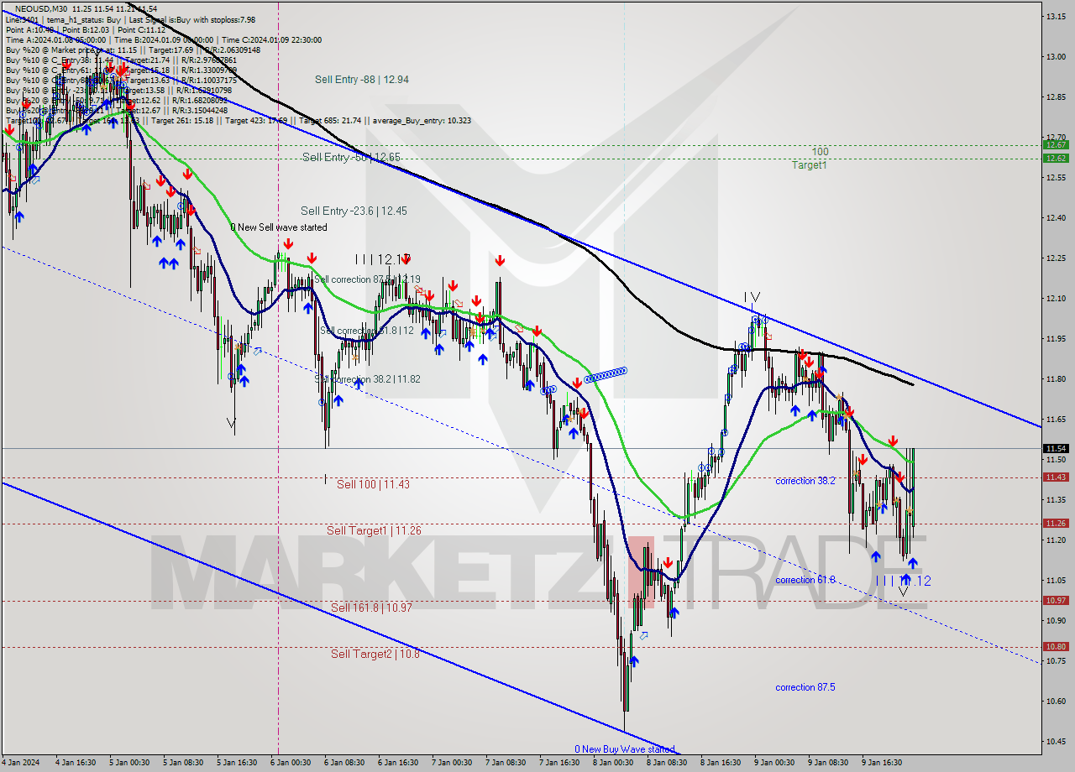The height and width of the screenshot is (772, 1075).
Task: Click the 13.15 price scale value
Action: pos(1055,16)
